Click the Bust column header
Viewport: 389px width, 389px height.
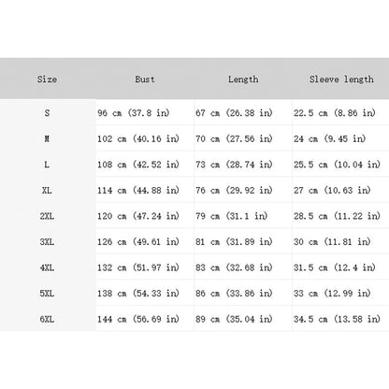pos(145,79)
